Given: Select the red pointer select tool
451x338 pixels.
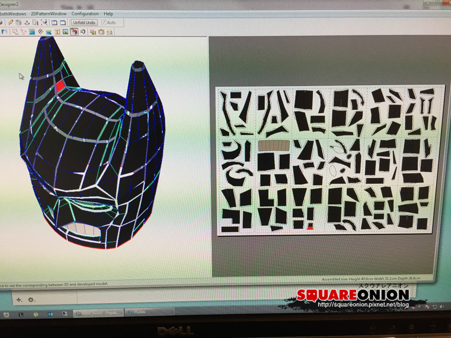Looking at the screenshot, I should [15, 32].
